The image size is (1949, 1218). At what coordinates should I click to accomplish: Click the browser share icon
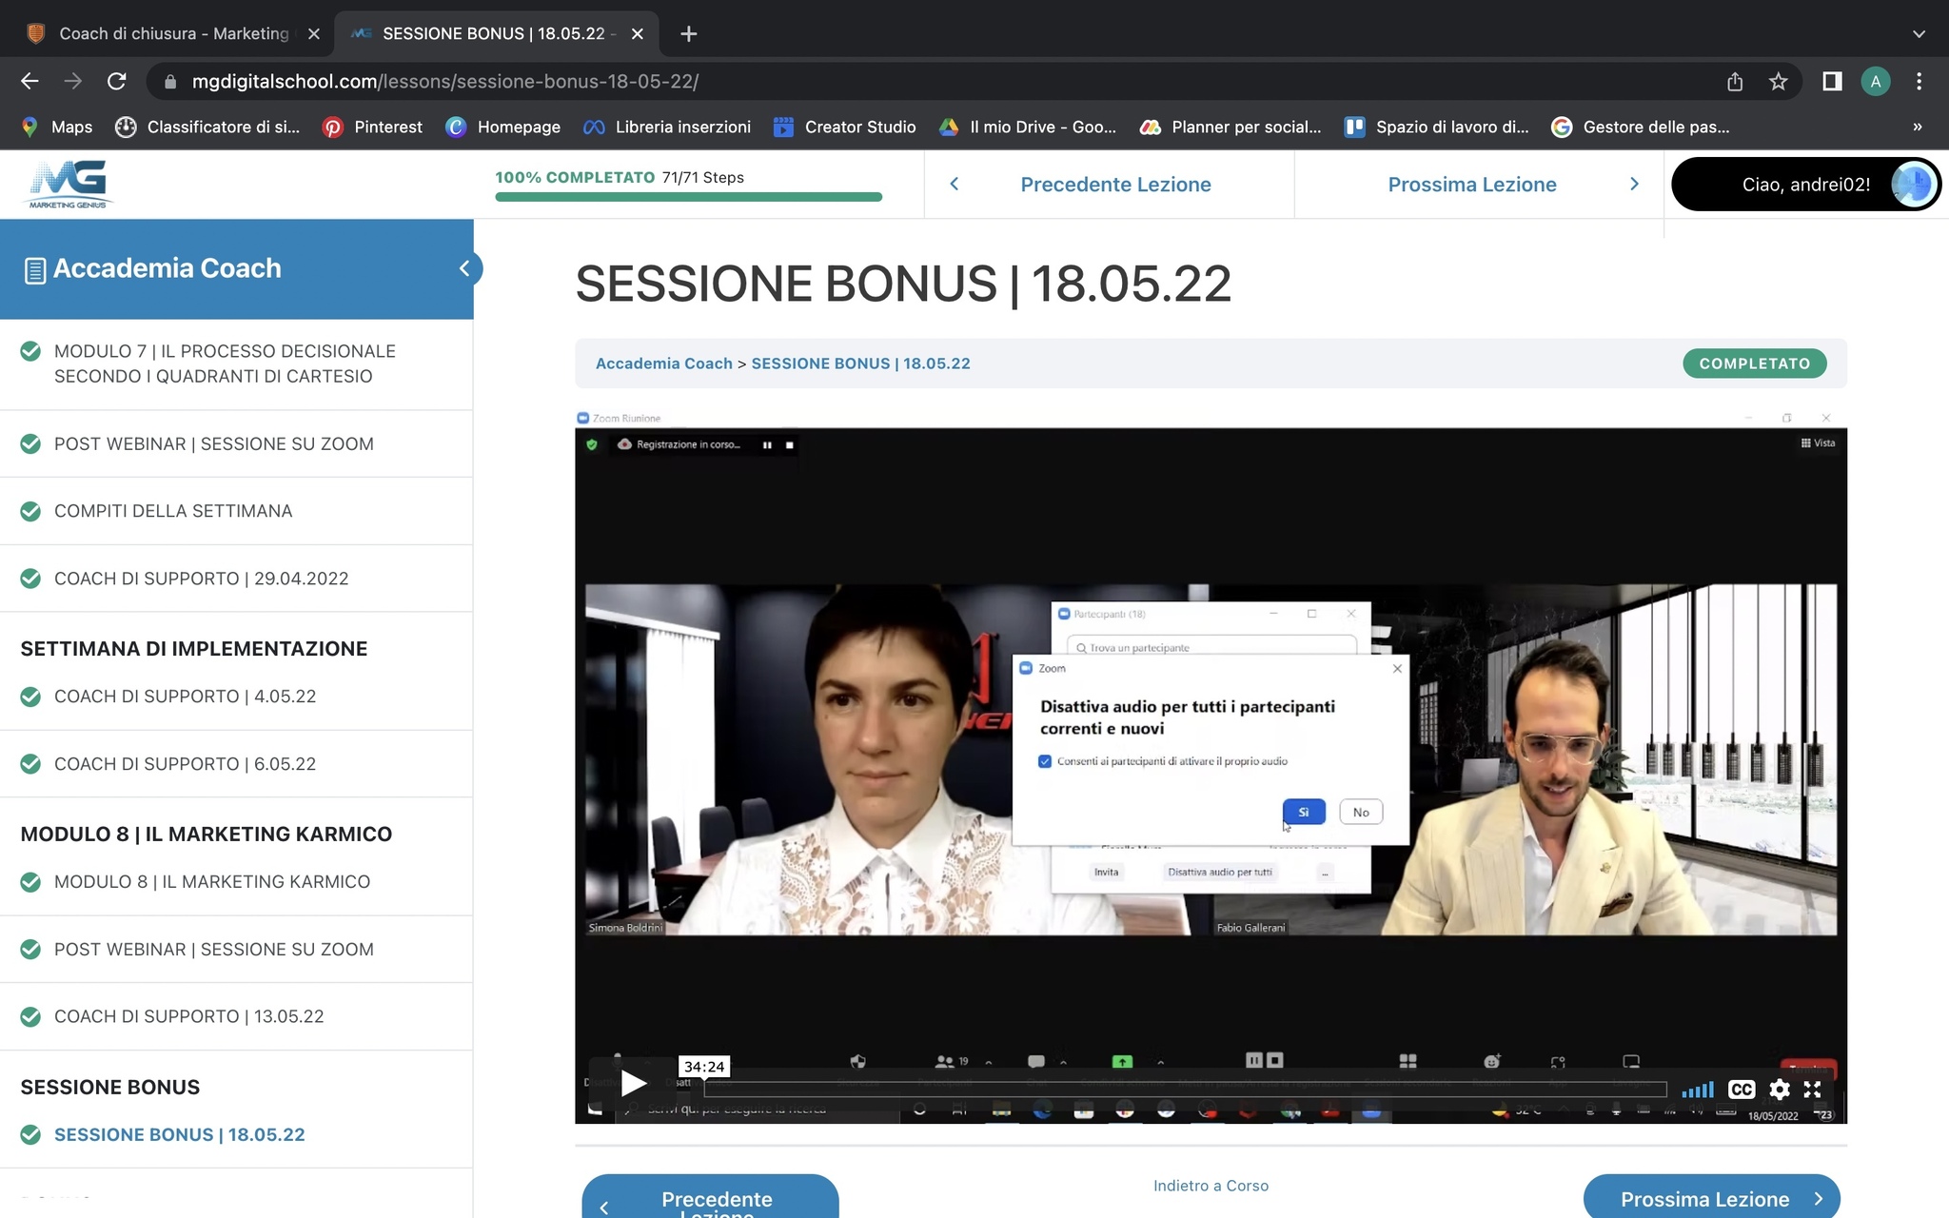pos(1734,82)
